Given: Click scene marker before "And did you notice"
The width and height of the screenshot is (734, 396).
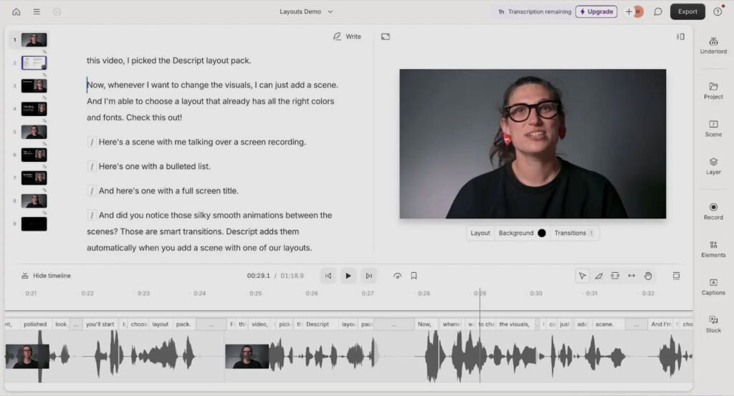Looking at the screenshot, I should point(92,216).
